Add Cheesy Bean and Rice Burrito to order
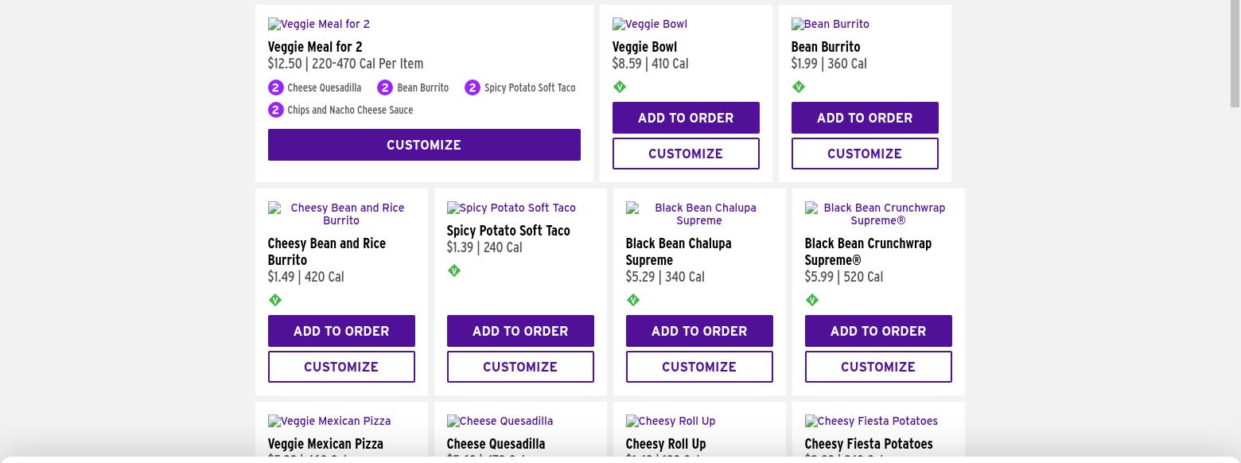Screen dimensions: 1241x463 point(341,331)
